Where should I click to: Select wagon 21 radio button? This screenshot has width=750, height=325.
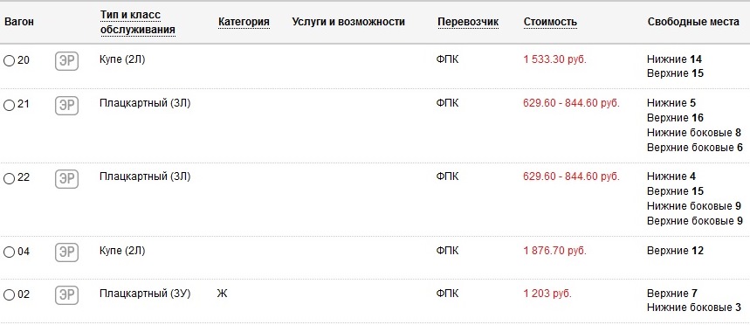9,105
